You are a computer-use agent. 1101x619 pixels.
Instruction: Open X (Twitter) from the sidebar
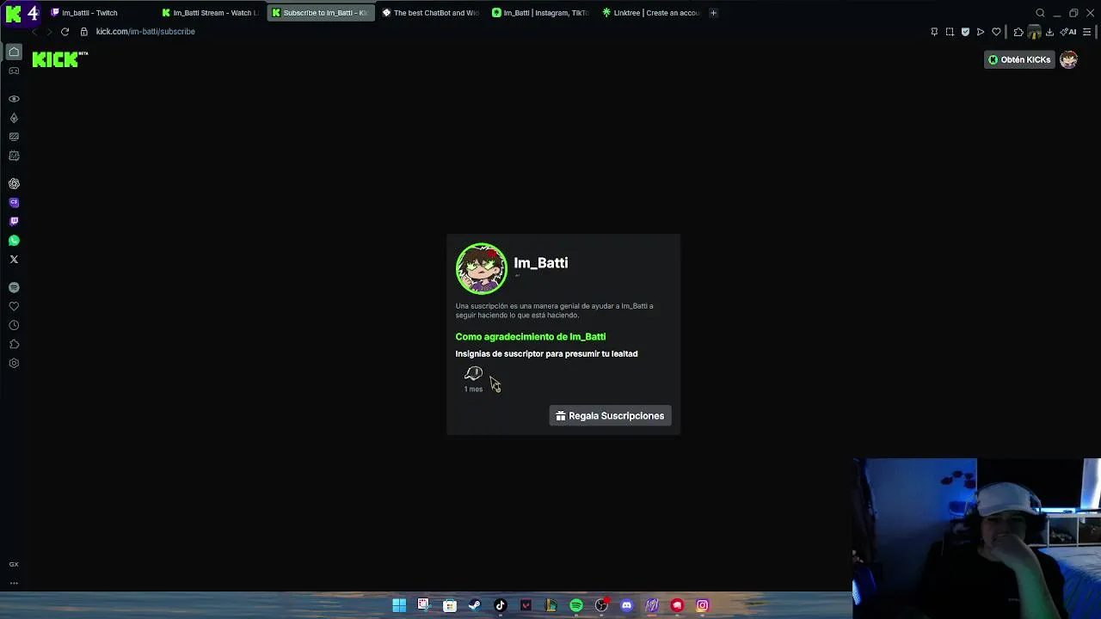tap(14, 260)
